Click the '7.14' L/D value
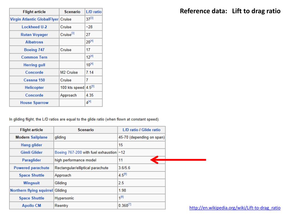The image size is (291, 218). 90,72
